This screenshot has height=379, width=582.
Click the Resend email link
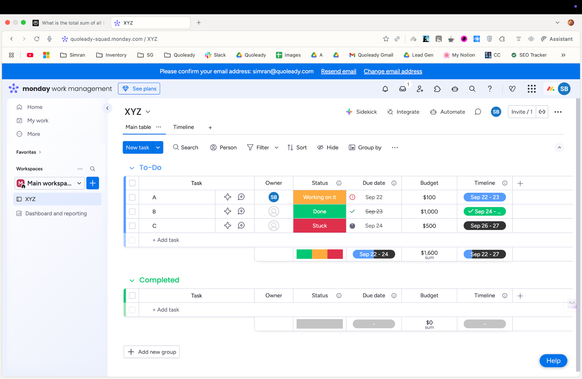338,71
